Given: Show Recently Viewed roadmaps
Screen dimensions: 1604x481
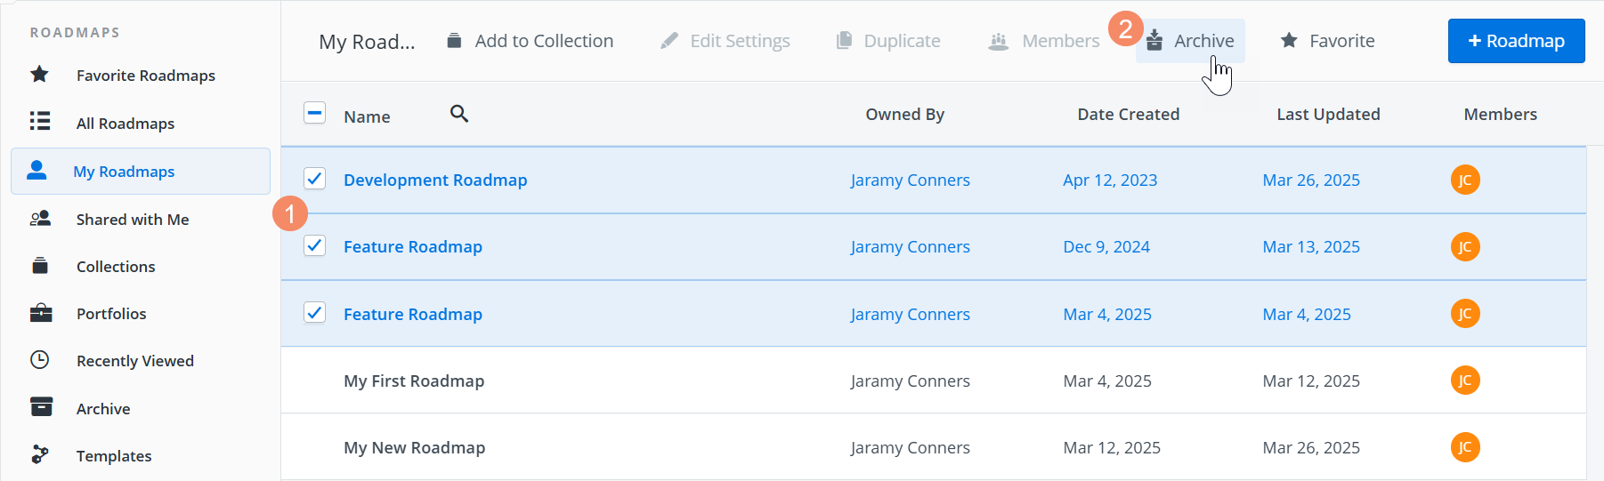Looking at the screenshot, I should click(x=134, y=361).
